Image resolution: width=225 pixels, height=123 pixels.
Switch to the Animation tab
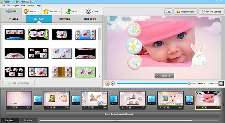pyautogui.click(x=31, y=11)
